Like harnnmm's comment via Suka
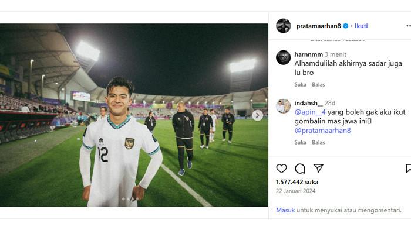Image resolution: width=411 pixels, height=230 pixels. point(301,84)
